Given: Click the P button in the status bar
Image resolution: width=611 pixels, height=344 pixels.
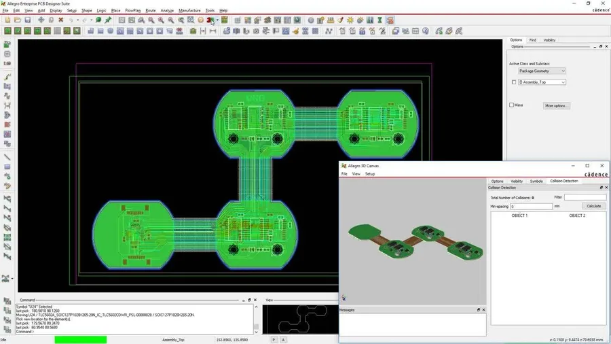Looking at the screenshot, I should (274, 340).
